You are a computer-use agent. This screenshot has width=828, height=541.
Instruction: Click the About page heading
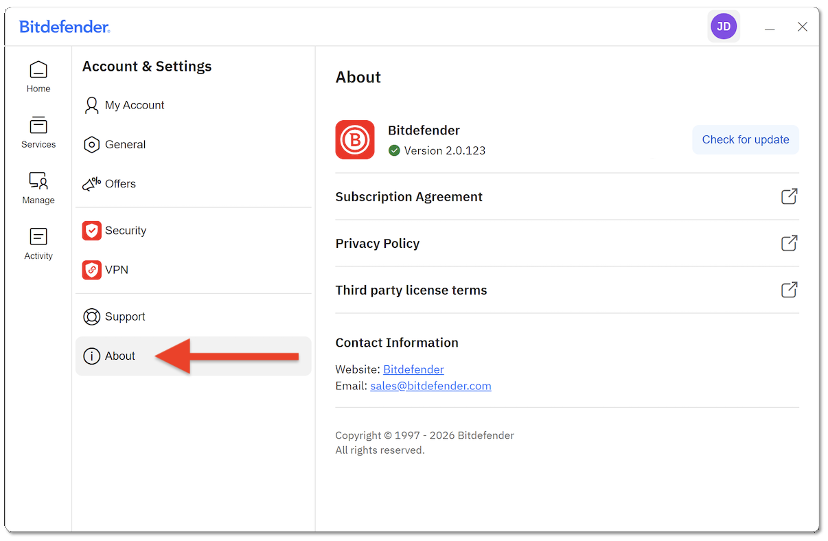358,78
